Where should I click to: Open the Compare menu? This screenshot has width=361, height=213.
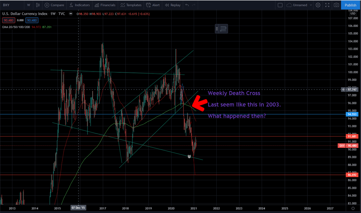coord(54,5)
